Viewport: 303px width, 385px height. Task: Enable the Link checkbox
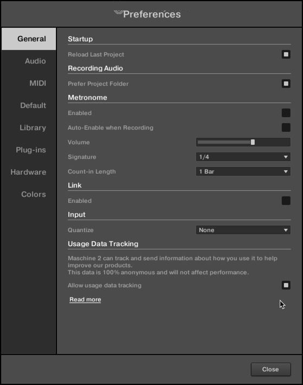(x=286, y=201)
